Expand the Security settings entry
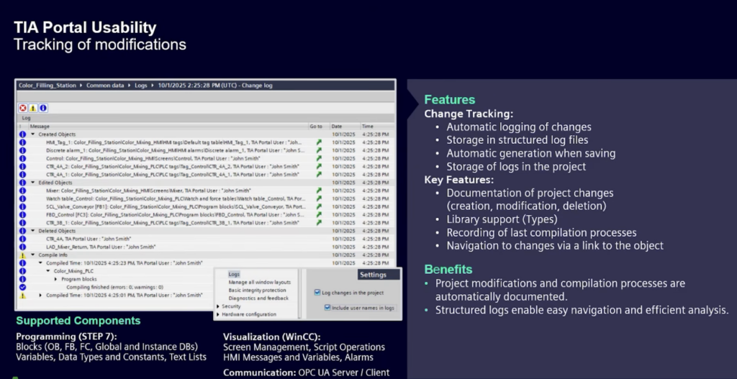This screenshot has height=379, width=737. point(218,306)
